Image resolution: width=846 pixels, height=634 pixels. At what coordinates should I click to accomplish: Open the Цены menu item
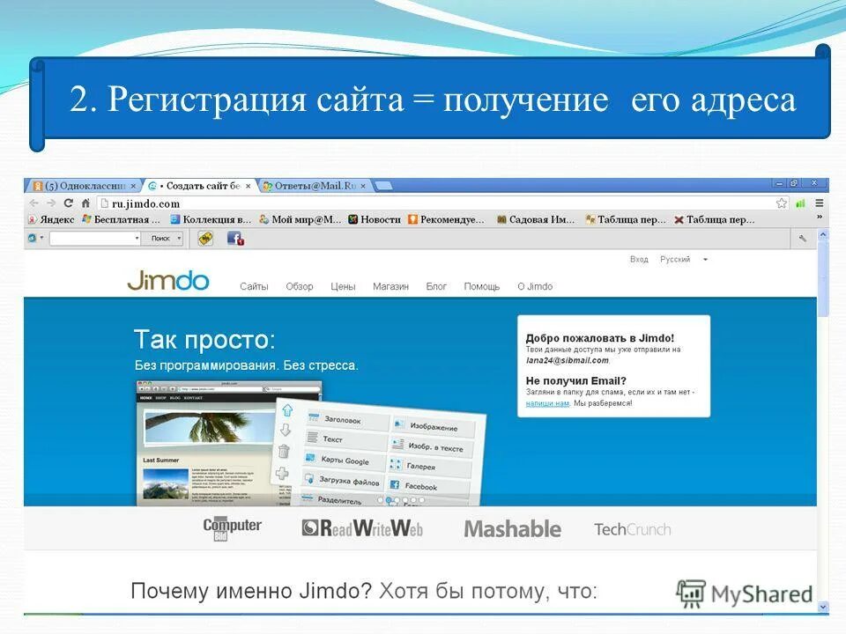pyautogui.click(x=343, y=286)
